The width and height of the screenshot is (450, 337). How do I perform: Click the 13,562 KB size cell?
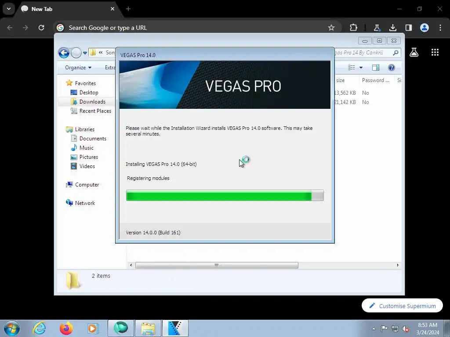click(345, 93)
